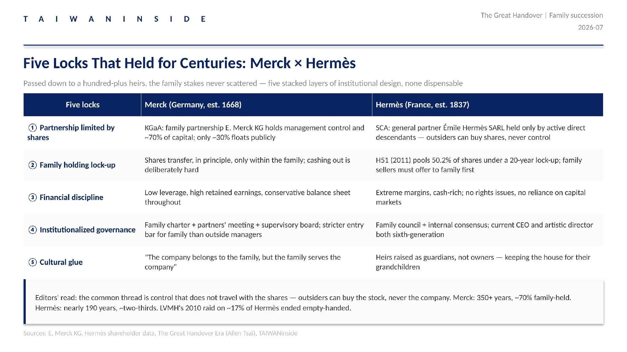Click the circled number 5 icon
627x352 pixels.
click(32, 262)
